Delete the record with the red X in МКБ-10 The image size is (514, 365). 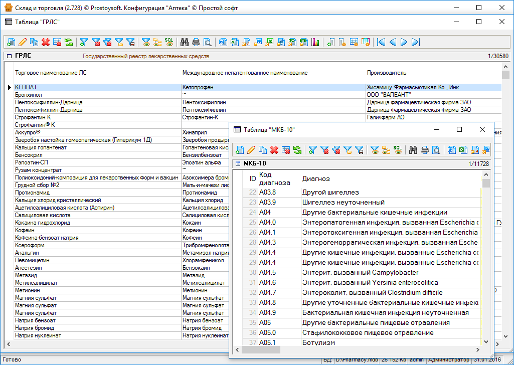click(x=274, y=150)
